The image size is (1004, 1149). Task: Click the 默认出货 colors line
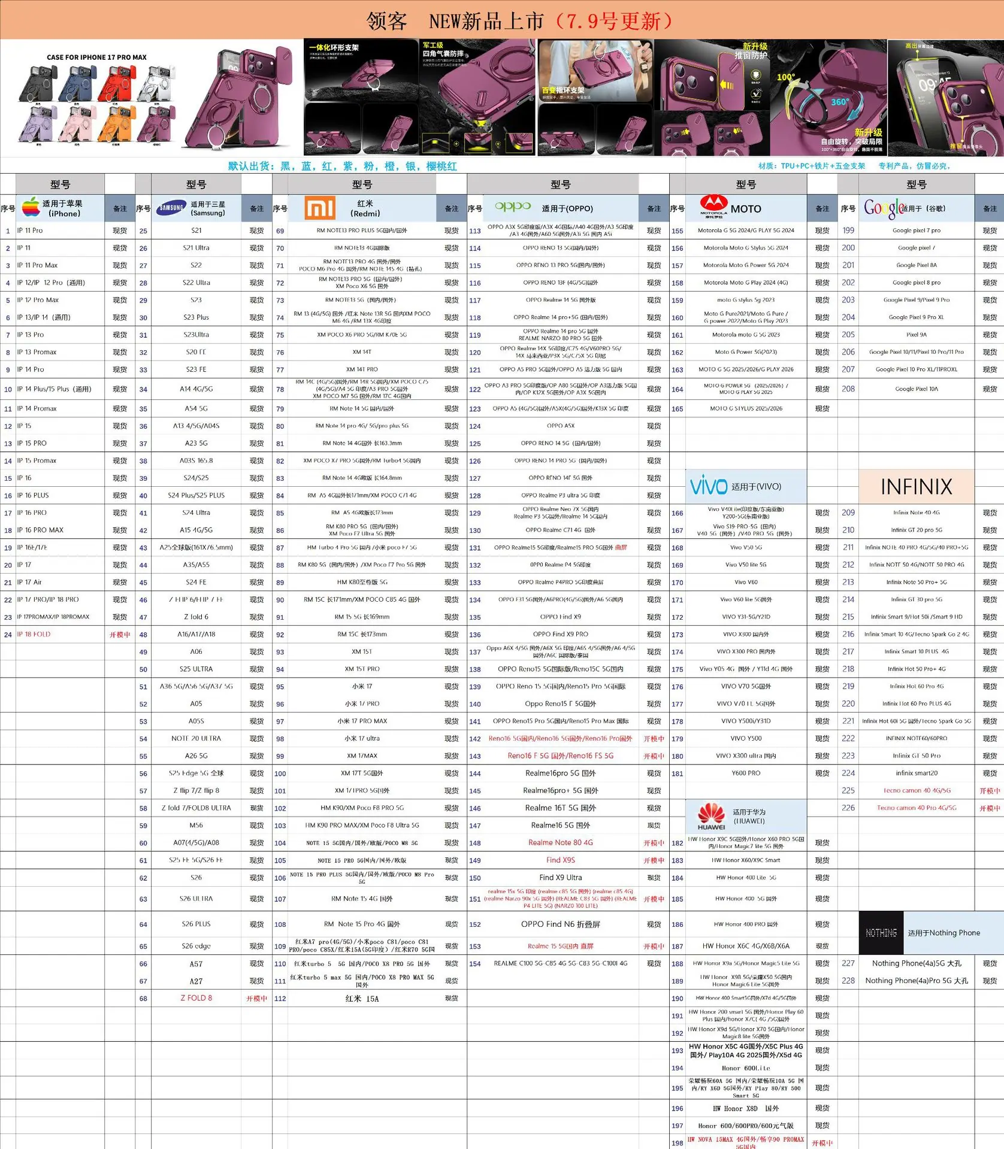pos(342,166)
